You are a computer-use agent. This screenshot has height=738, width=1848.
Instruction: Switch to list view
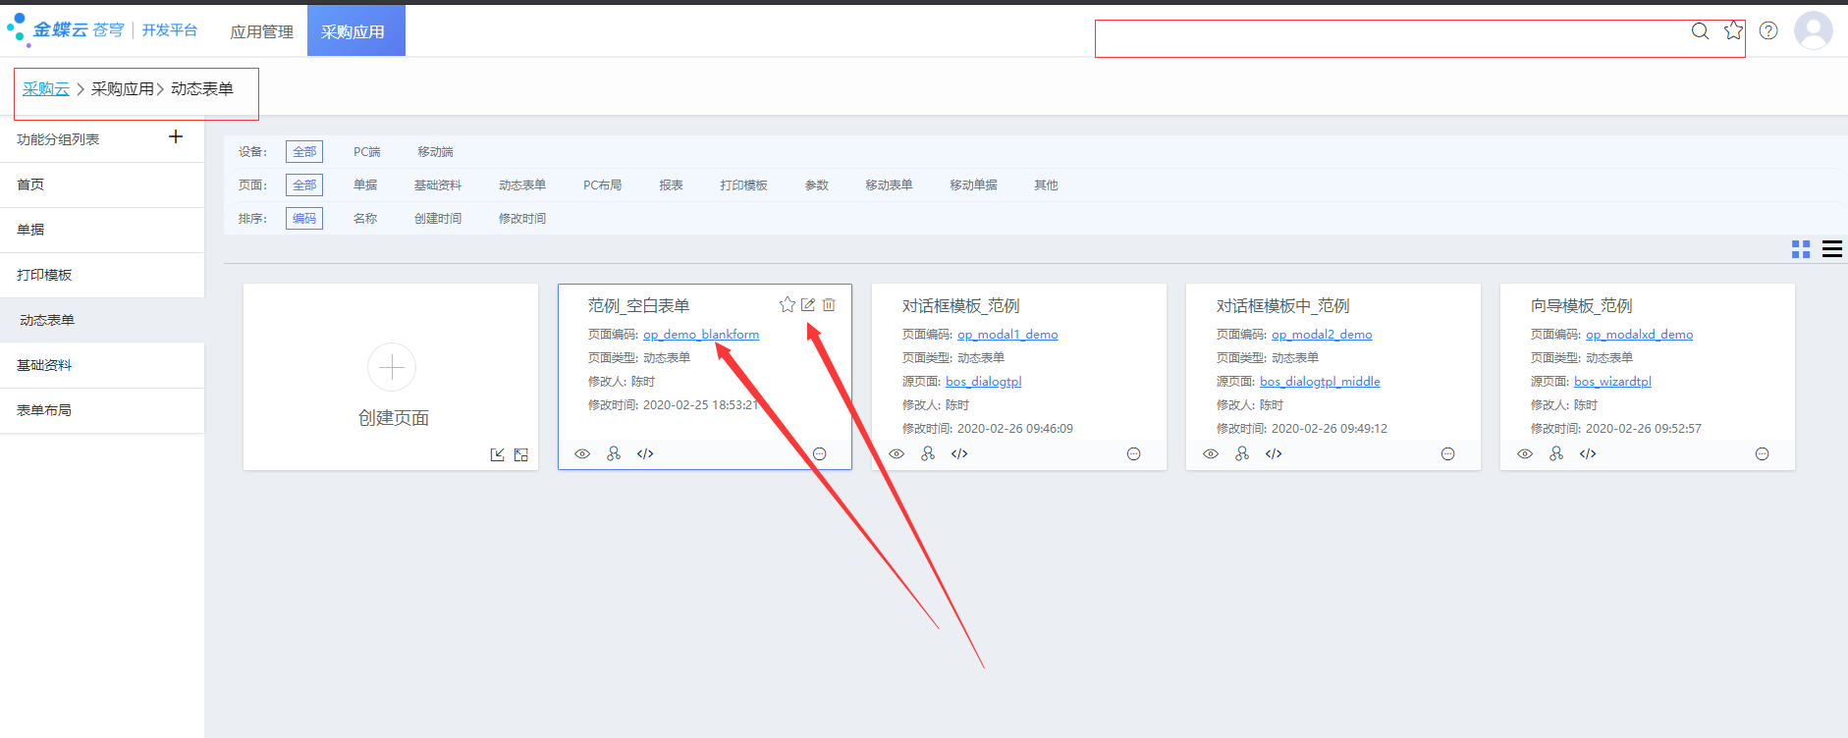click(1832, 249)
